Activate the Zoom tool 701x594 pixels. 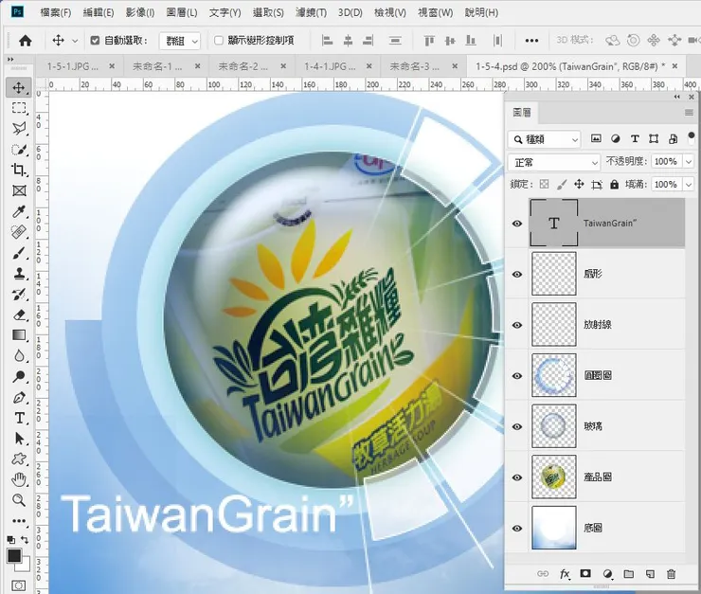(19, 499)
